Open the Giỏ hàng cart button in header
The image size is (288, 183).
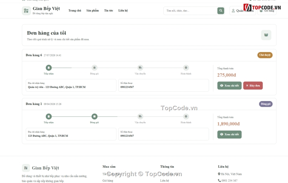[x=267, y=11]
